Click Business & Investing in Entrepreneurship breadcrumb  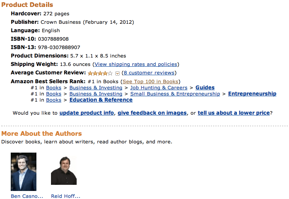pyautogui.click(x=96, y=94)
